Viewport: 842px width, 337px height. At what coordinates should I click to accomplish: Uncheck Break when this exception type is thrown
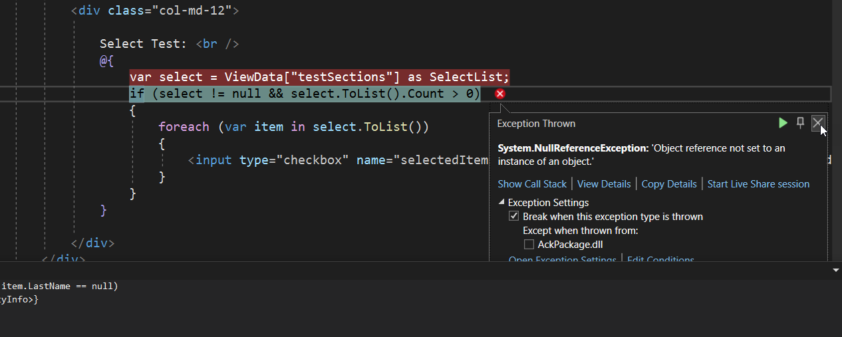(x=513, y=217)
